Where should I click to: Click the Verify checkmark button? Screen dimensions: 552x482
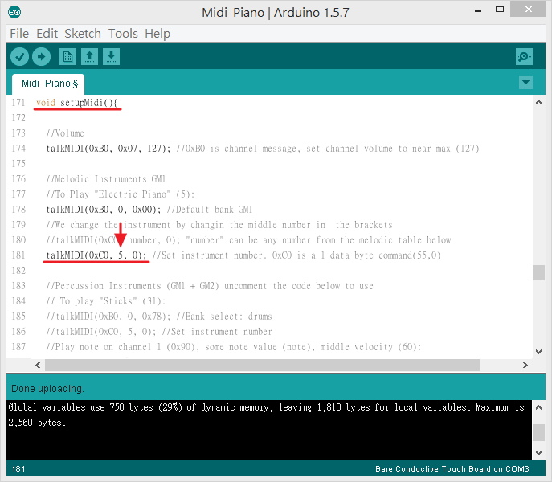click(19, 57)
